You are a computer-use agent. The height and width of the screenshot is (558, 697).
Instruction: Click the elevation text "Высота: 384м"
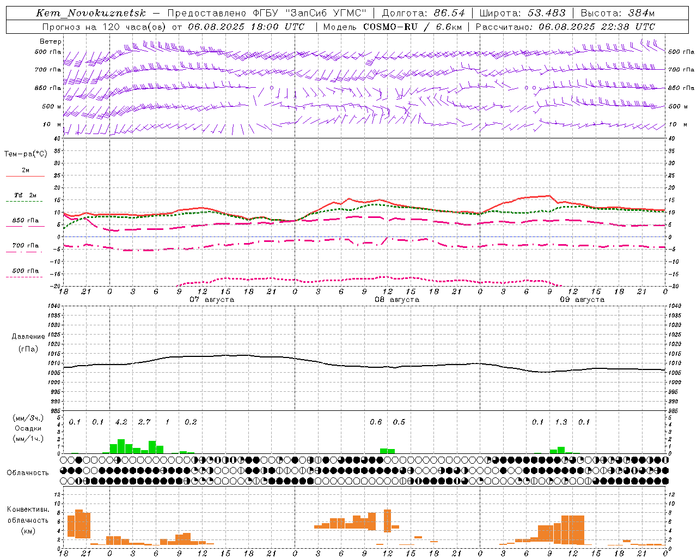[617, 13]
